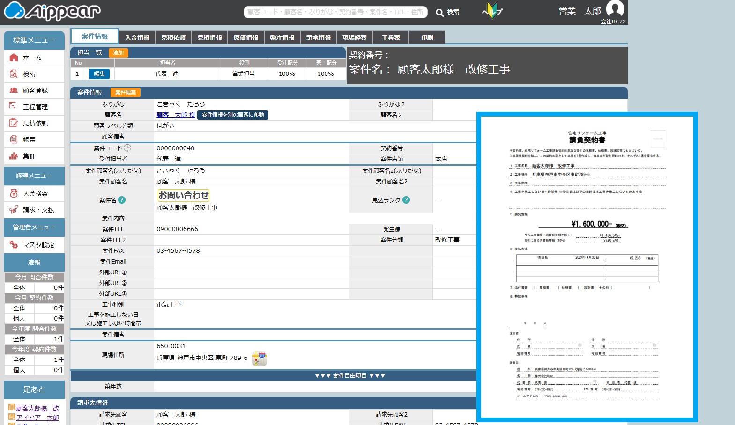Click the help icon next to 案件名
This screenshot has width=735, height=425.
(122, 200)
